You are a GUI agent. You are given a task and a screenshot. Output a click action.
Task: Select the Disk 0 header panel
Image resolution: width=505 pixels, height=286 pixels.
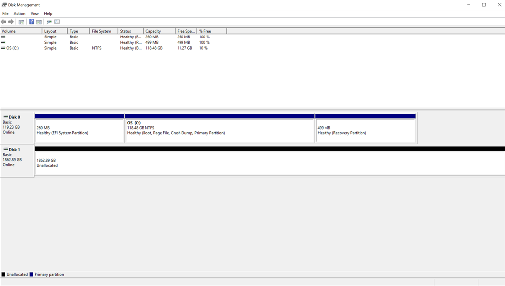(x=17, y=128)
